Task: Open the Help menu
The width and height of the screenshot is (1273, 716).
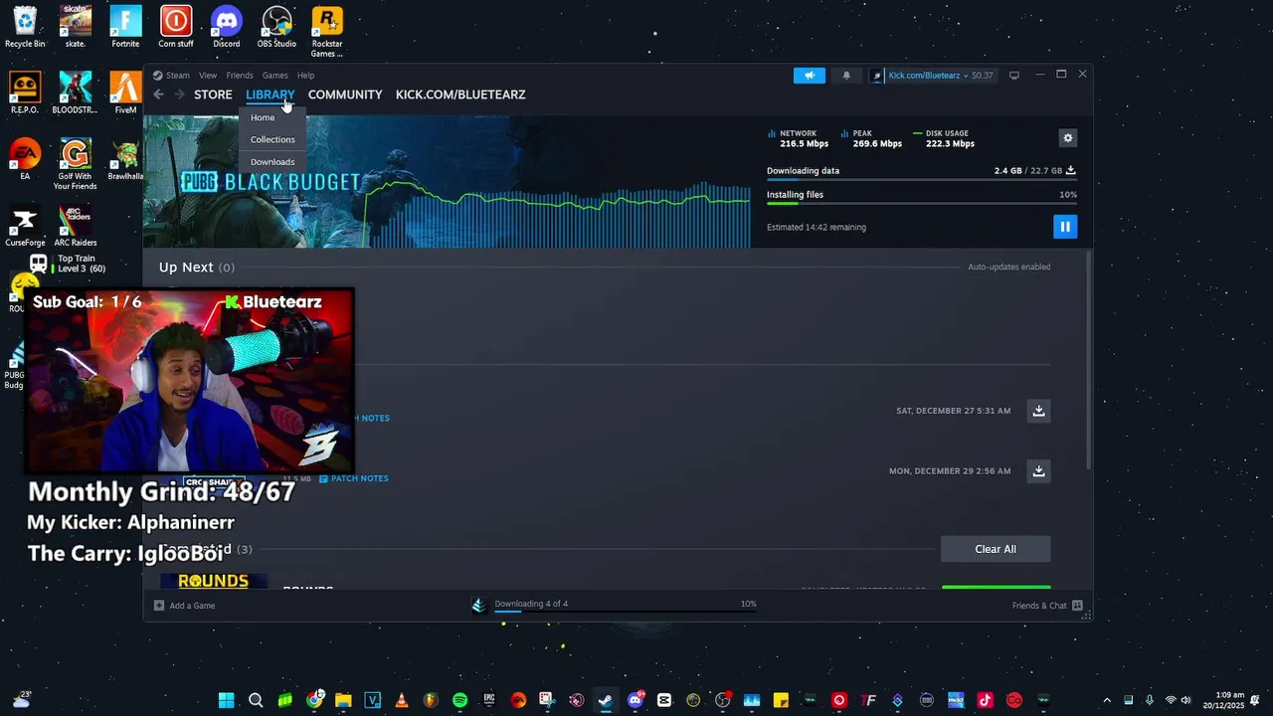Action: 305,76
